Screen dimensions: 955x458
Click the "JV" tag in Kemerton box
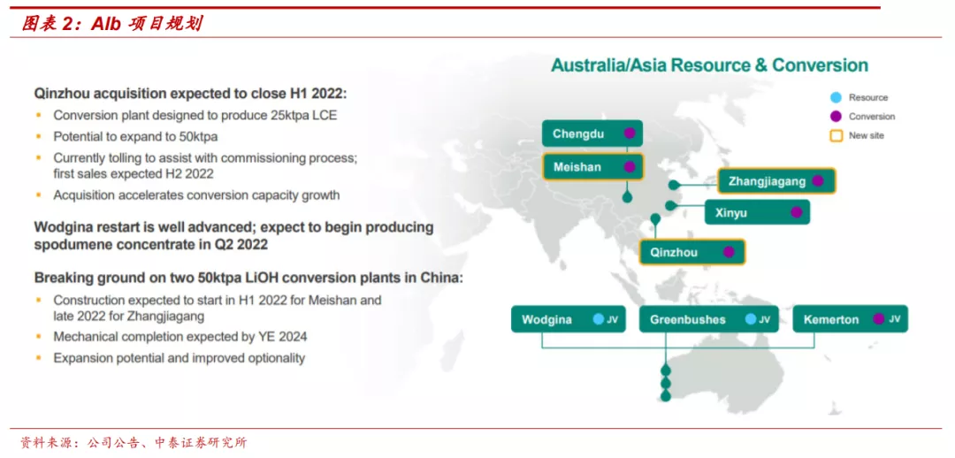click(894, 319)
